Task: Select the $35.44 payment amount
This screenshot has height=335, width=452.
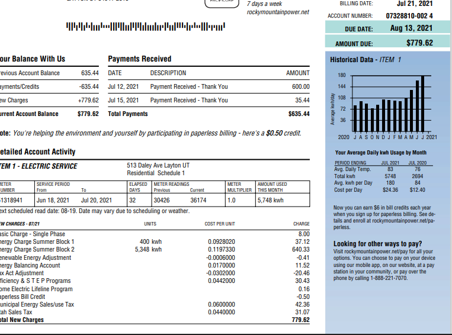Action: click(x=302, y=100)
